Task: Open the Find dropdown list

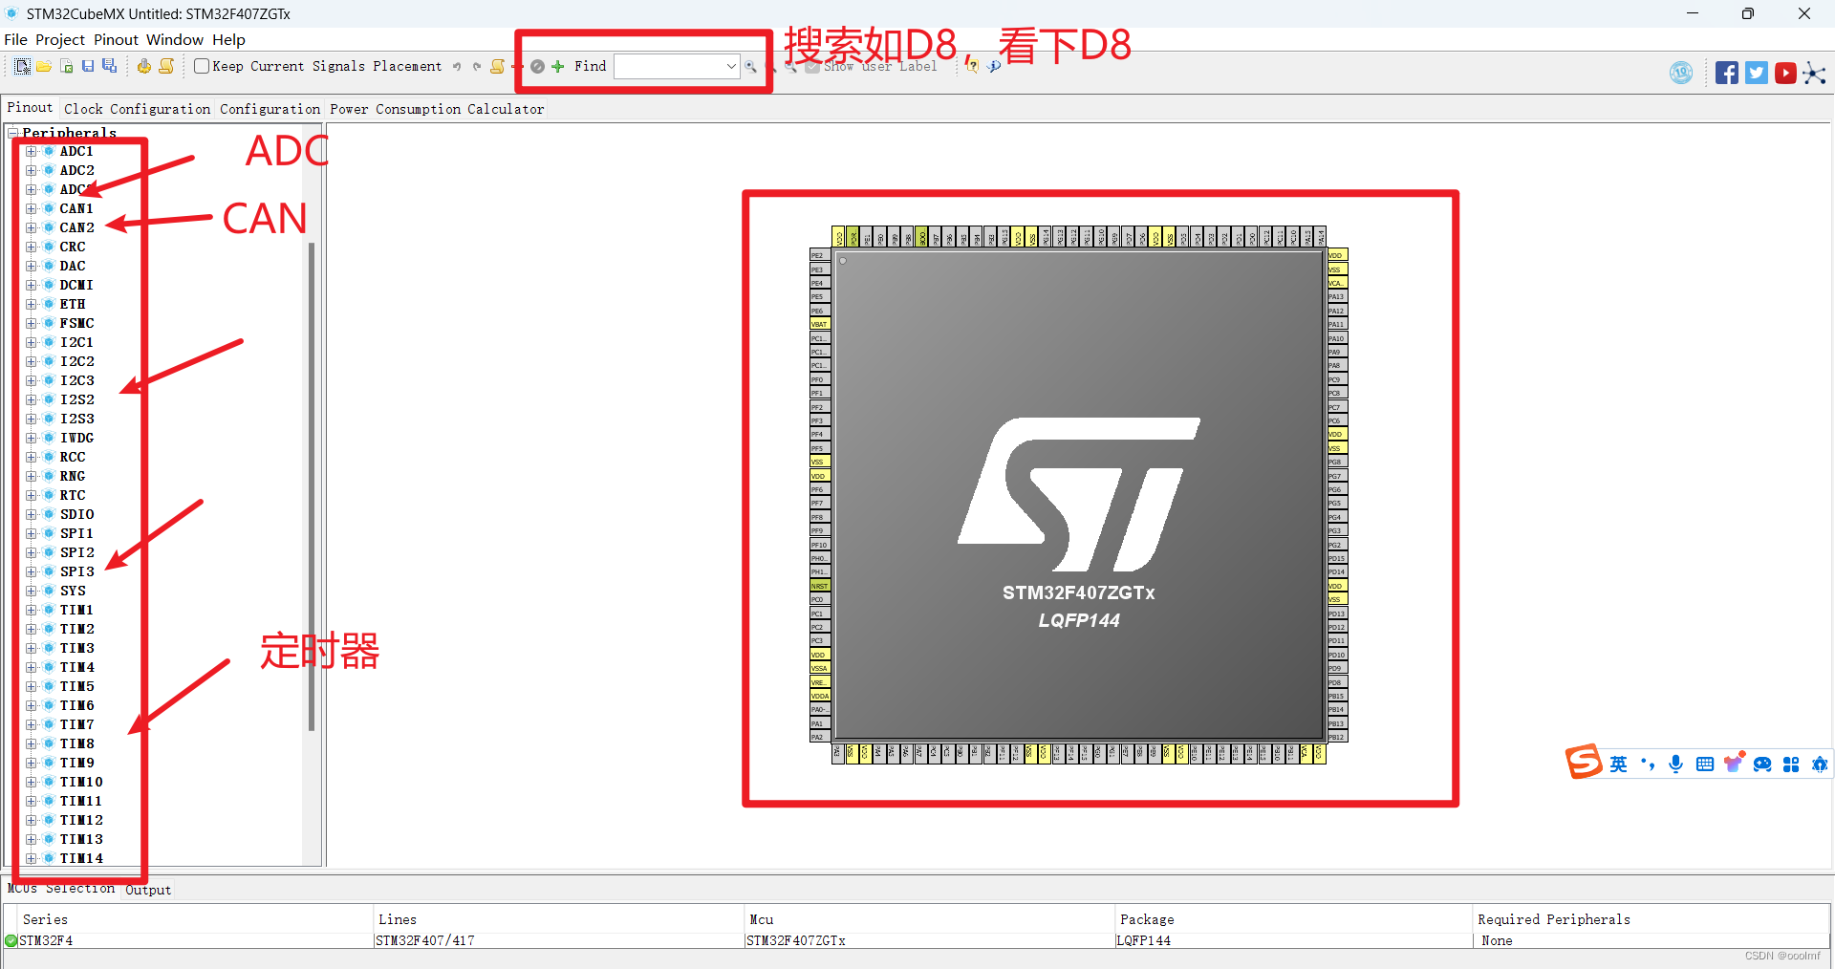Action: tap(730, 67)
